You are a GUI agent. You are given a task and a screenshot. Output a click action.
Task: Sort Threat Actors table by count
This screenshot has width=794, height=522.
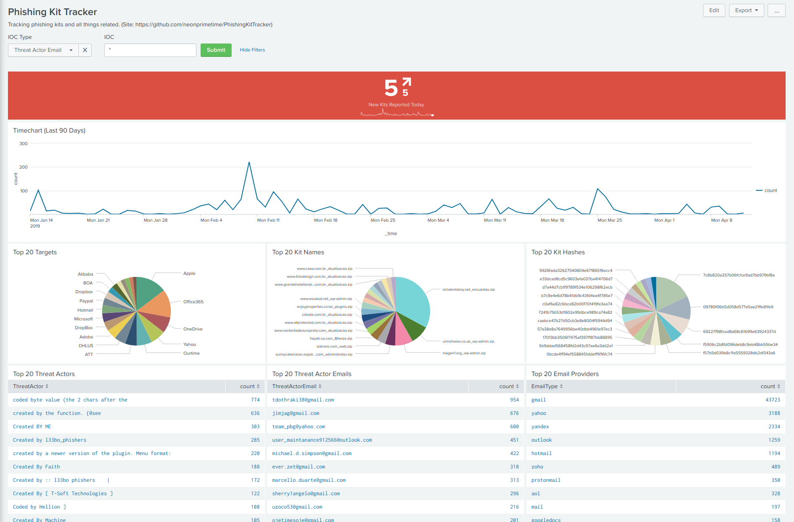(250, 386)
